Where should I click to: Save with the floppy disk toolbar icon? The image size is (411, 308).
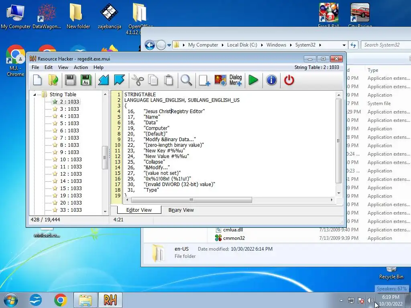(x=70, y=80)
